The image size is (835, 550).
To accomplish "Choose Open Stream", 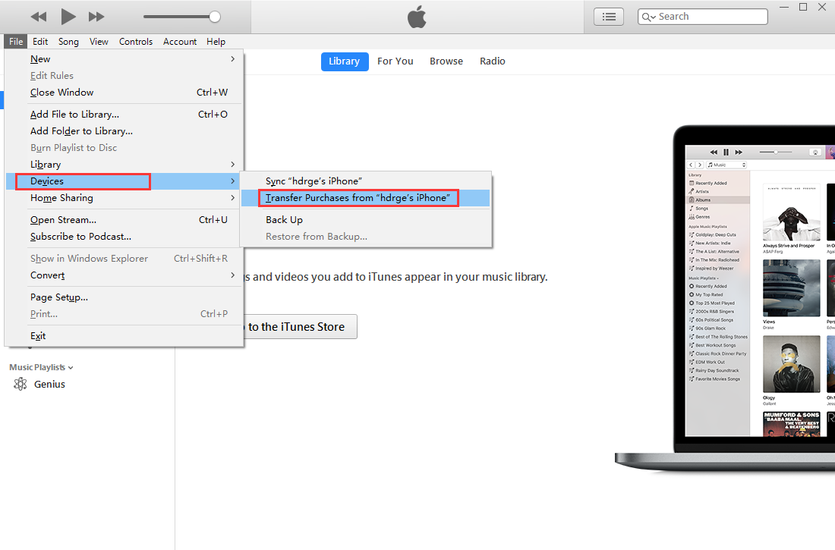I will click(124, 220).
